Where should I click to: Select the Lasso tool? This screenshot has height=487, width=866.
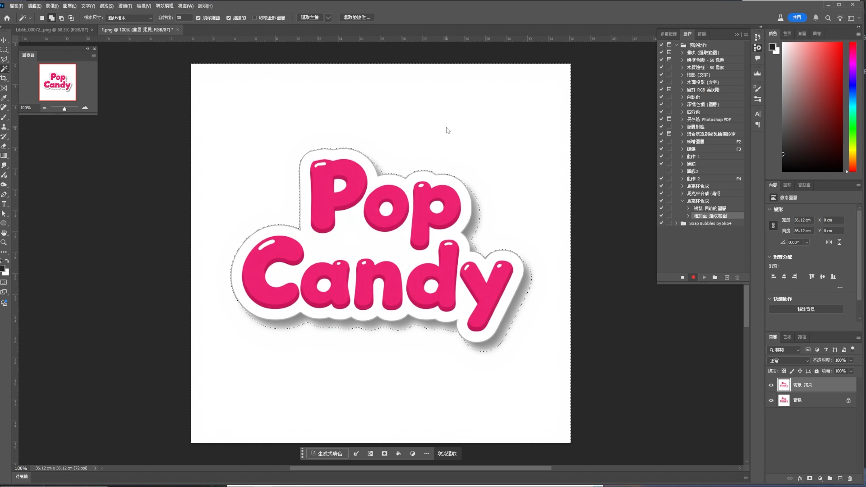(4, 60)
